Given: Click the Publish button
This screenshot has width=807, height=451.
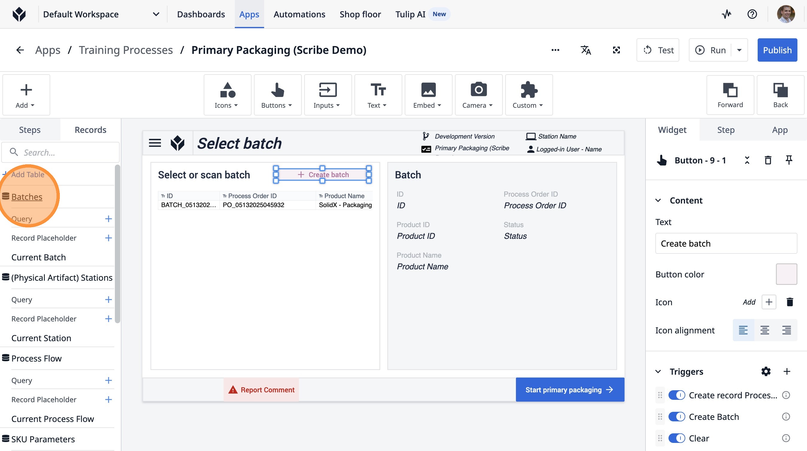Looking at the screenshot, I should coord(777,50).
